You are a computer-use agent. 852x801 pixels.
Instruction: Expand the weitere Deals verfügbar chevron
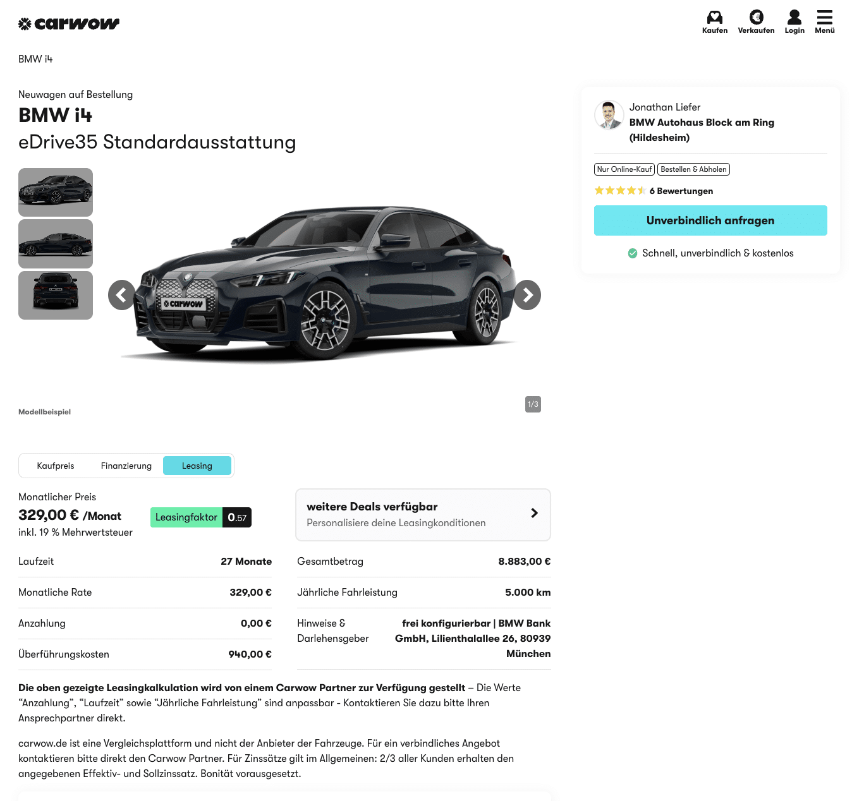(x=534, y=513)
